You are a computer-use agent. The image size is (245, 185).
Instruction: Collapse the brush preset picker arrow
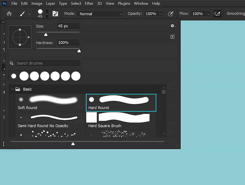(47, 14)
